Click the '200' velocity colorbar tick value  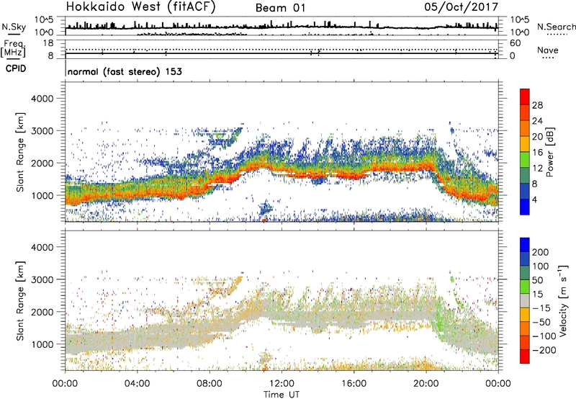coord(541,252)
